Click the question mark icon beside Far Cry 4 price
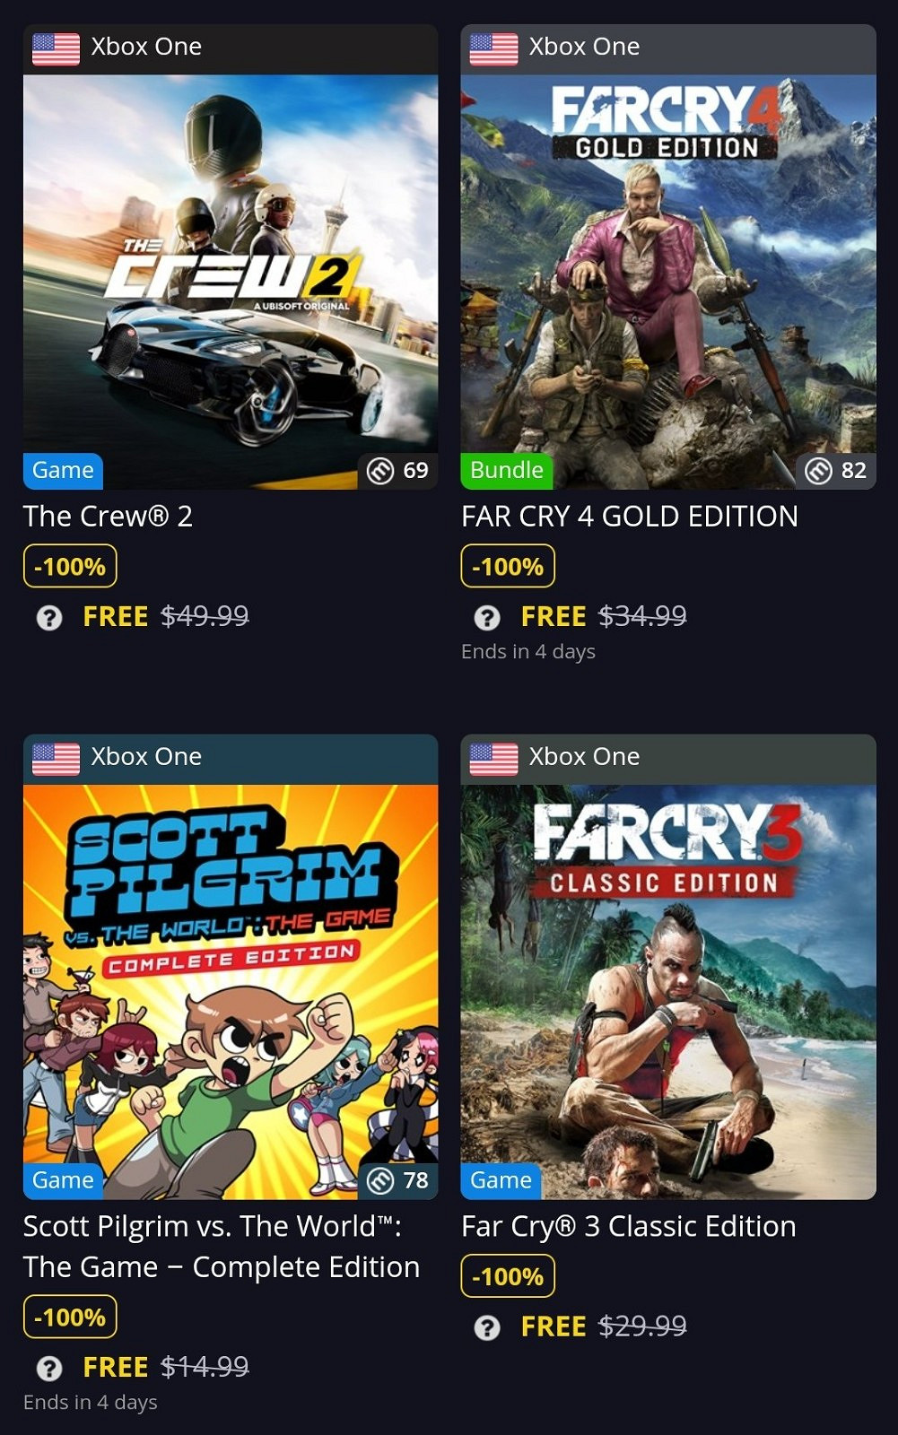This screenshot has width=898, height=1435. [x=487, y=617]
